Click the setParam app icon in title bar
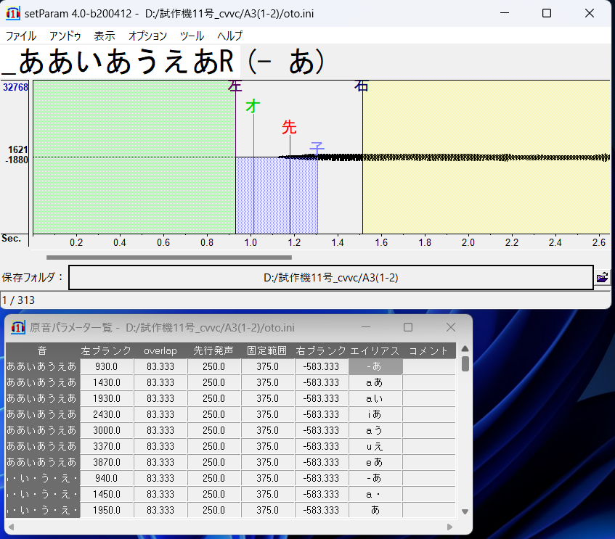This screenshot has width=615, height=539. 12,14
